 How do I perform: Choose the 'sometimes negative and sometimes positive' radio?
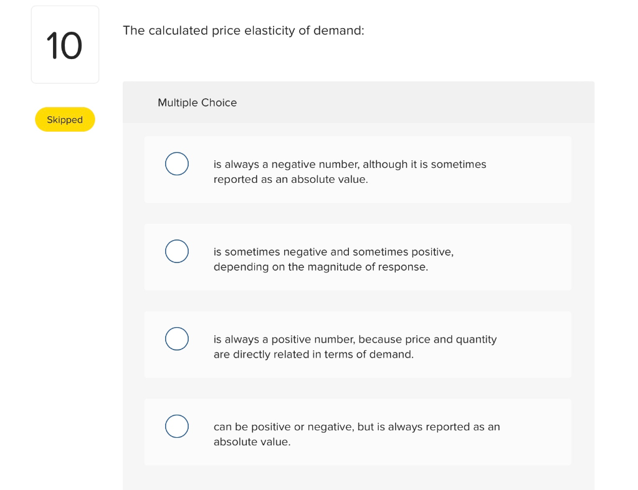pos(176,251)
